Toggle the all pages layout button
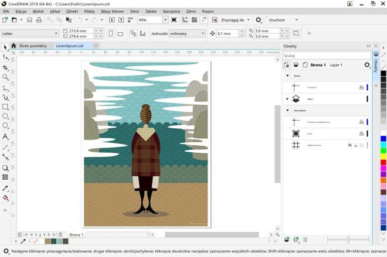Viewport: 387px width, 257px height. [133, 33]
